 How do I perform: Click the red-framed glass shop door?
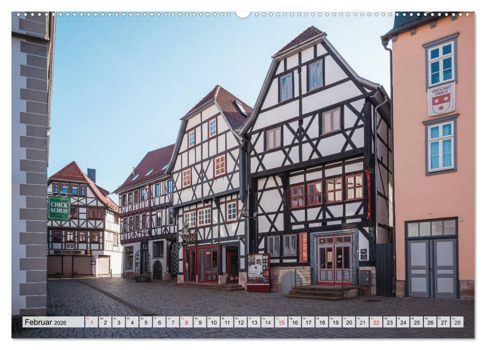pos(208,264)
